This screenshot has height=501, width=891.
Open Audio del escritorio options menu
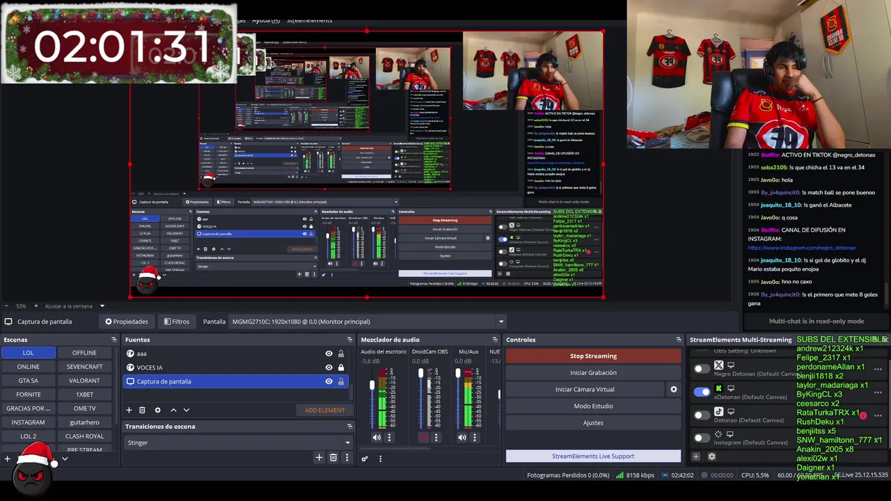click(x=389, y=438)
